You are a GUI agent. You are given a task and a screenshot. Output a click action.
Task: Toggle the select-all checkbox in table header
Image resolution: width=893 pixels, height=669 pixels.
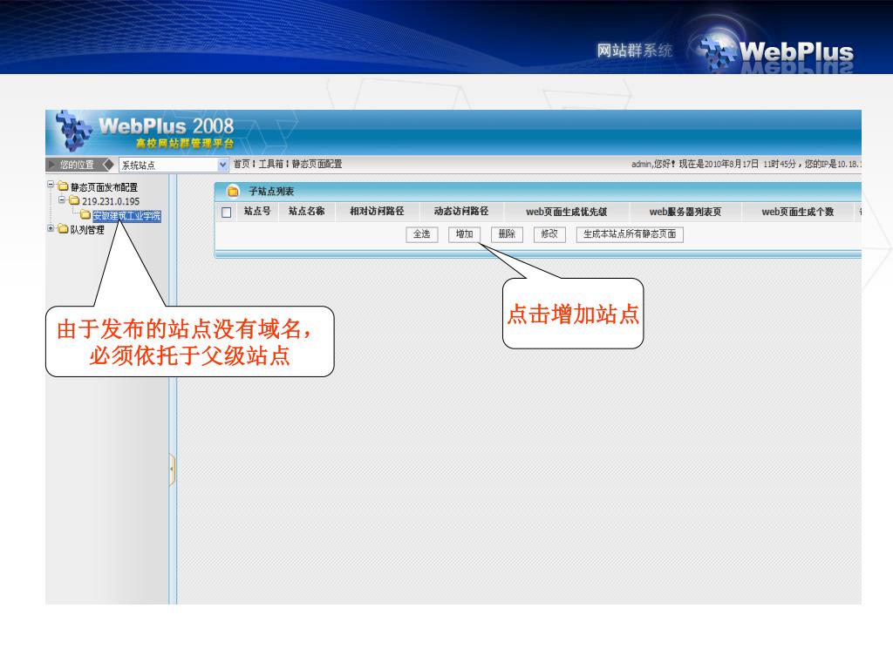(226, 213)
